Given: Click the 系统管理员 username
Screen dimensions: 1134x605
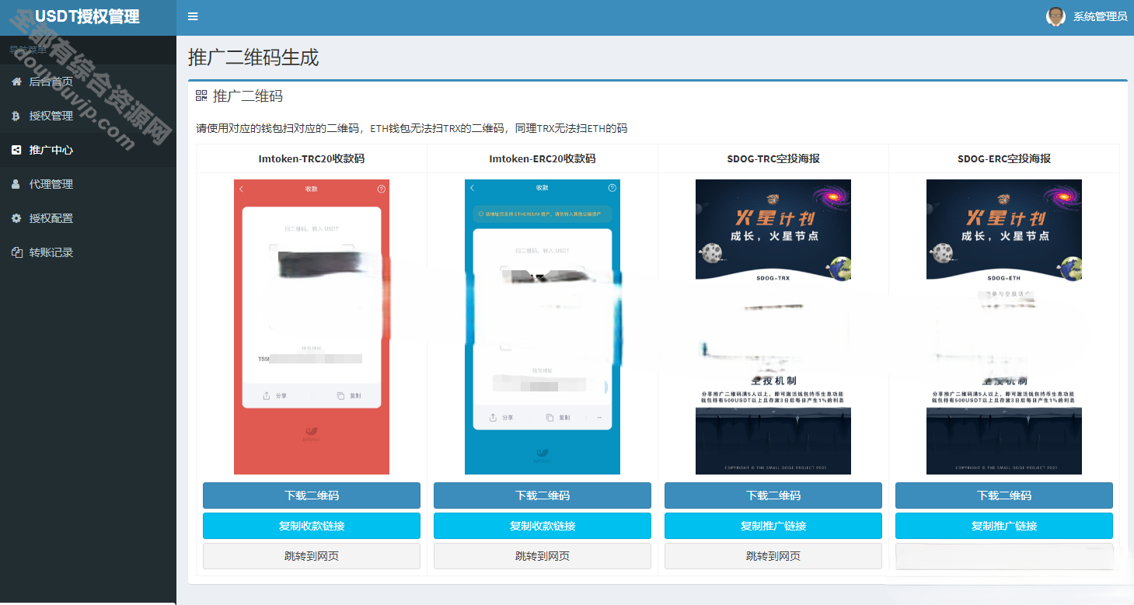Looking at the screenshot, I should (x=1100, y=16).
